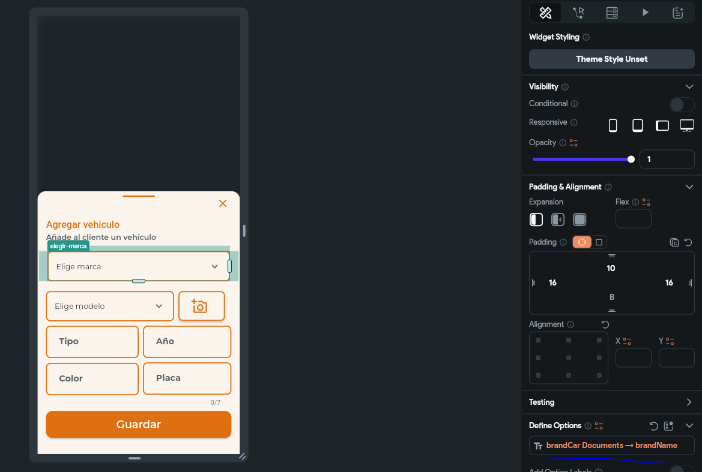
Task: Click info icon next to Widget Styling
Action: click(x=586, y=37)
